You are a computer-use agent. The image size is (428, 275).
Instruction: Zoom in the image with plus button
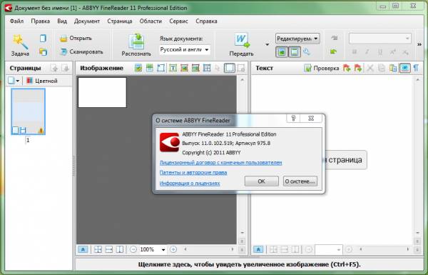coord(173,249)
